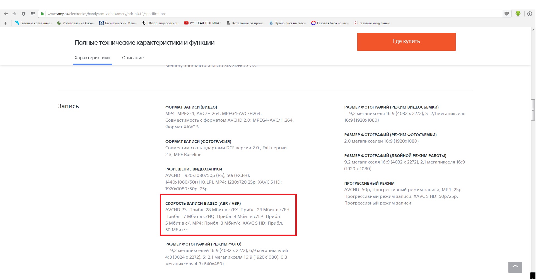Screen dimensions: 536x279
Task: Add a new bookmark with the plus icon
Action: tap(6, 23)
